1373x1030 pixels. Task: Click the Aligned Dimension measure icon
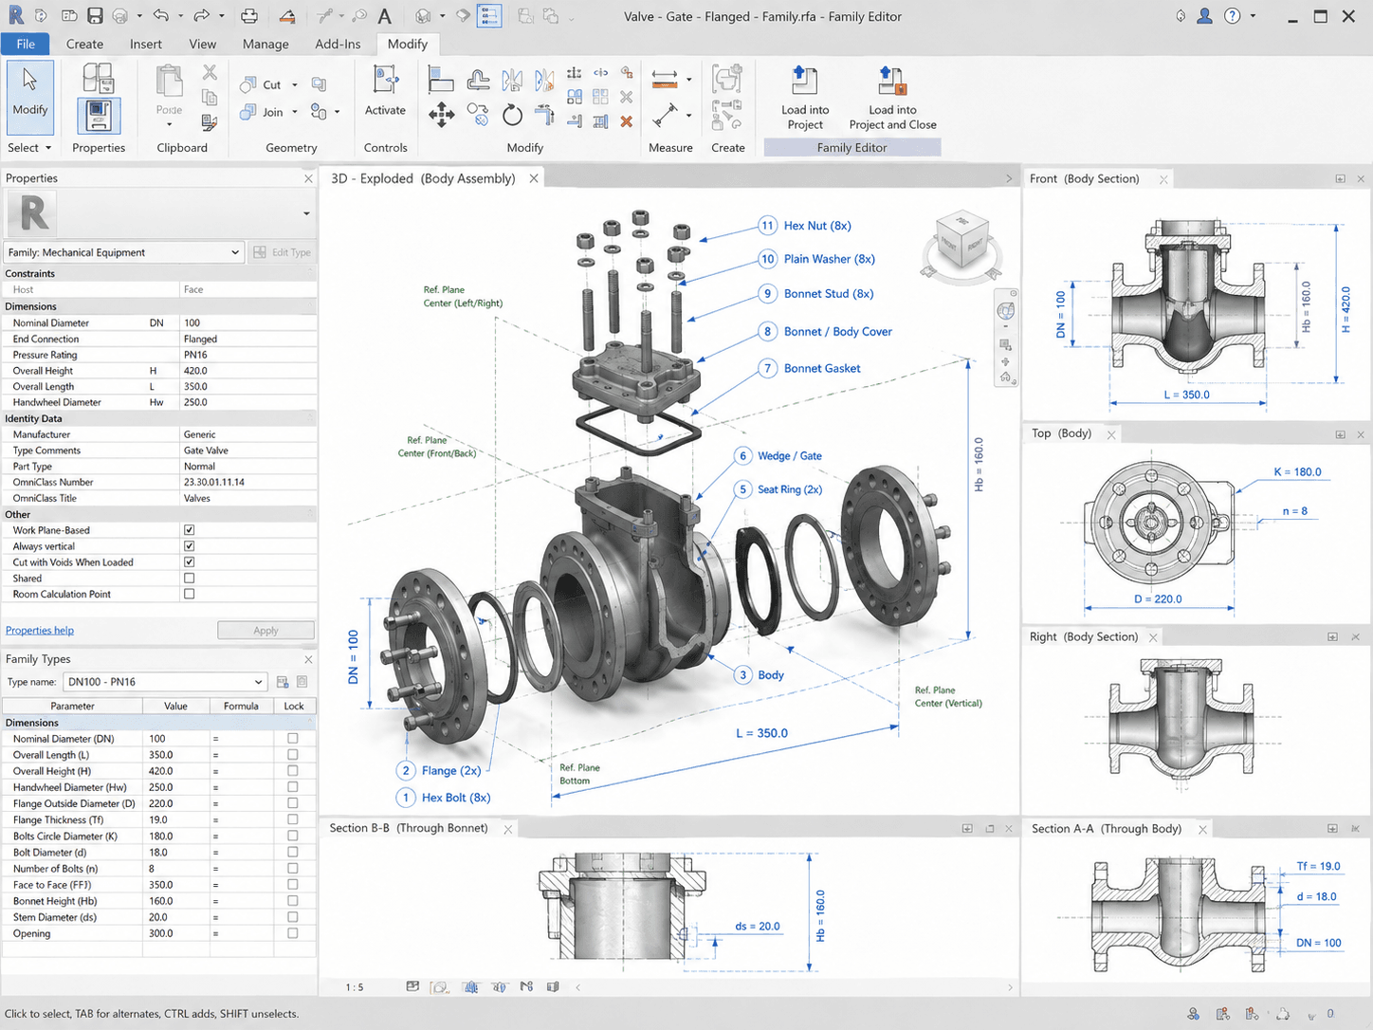click(x=665, y=80)
